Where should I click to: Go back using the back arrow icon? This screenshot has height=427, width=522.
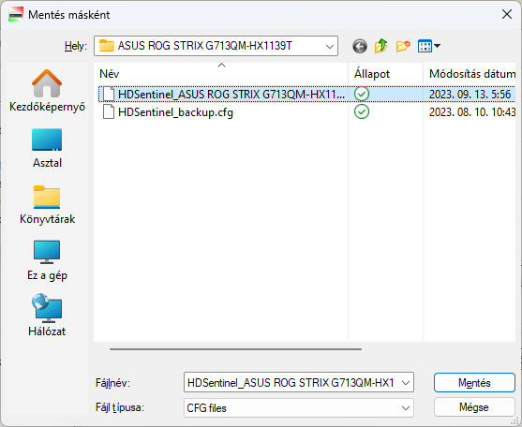click(360, 46)
